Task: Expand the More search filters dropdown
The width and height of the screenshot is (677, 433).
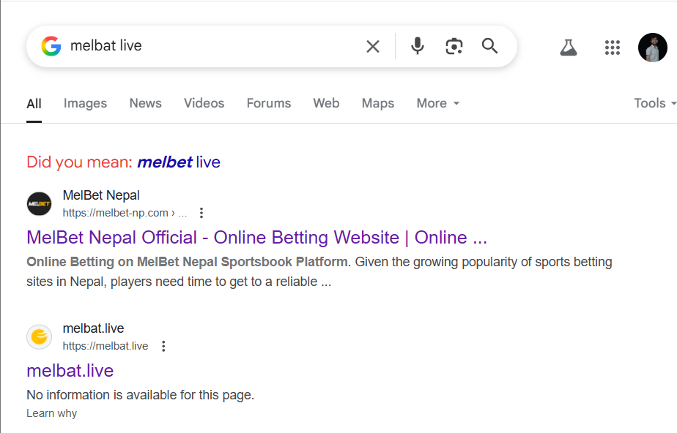Action: pos(438,103)
